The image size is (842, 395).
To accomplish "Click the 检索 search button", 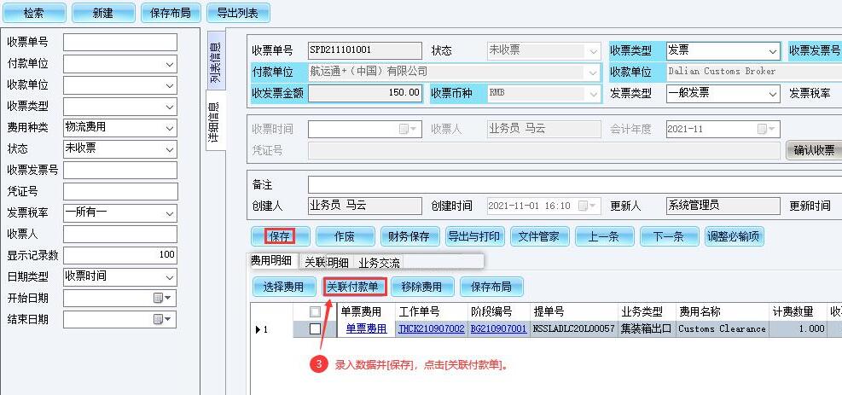I will [33, 13].
